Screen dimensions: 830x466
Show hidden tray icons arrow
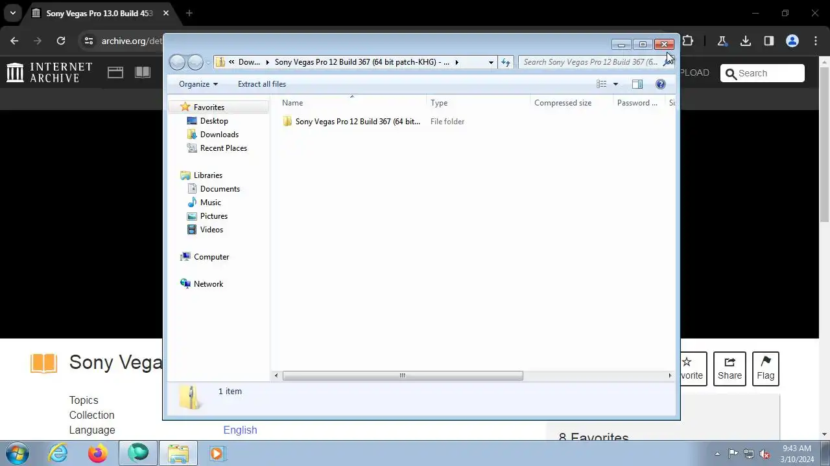click(x=717, y=454)
